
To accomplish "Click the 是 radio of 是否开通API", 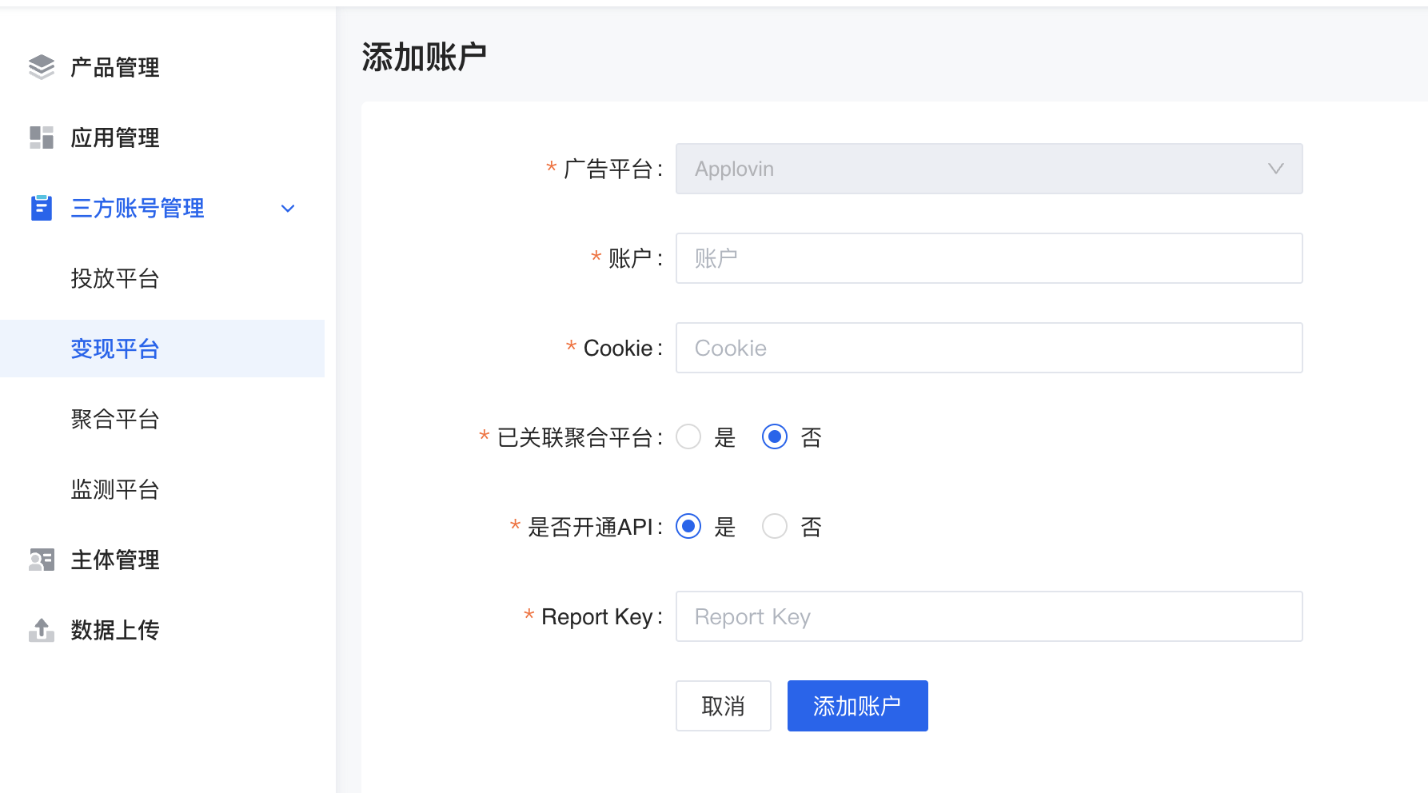I will coord(688,526).
